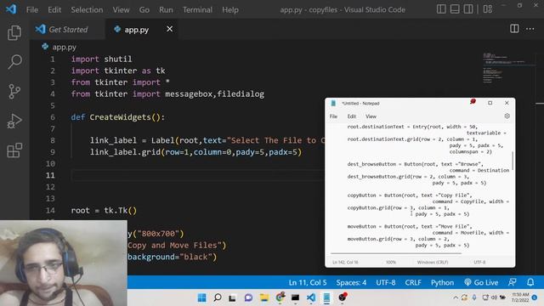Open the View menu in VS Code
544x306 pixels.
(121, 9)
